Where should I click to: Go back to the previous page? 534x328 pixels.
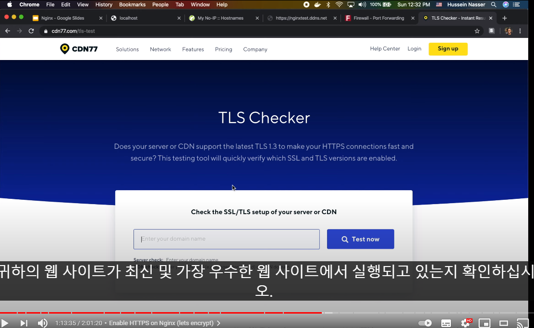point(8,31)
